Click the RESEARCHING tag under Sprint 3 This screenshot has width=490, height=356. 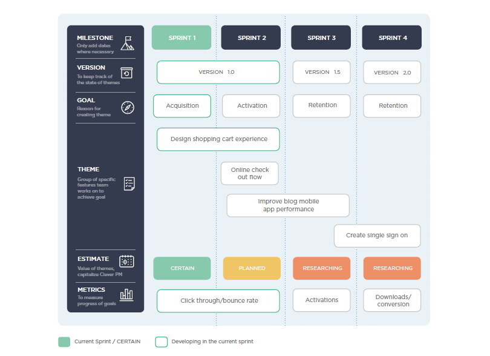click(x=322, y=268)
